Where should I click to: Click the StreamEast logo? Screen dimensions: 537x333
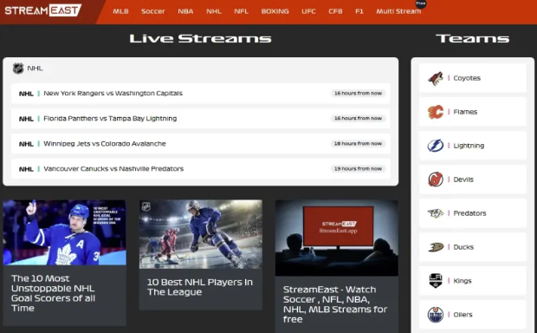pos(42,10)
